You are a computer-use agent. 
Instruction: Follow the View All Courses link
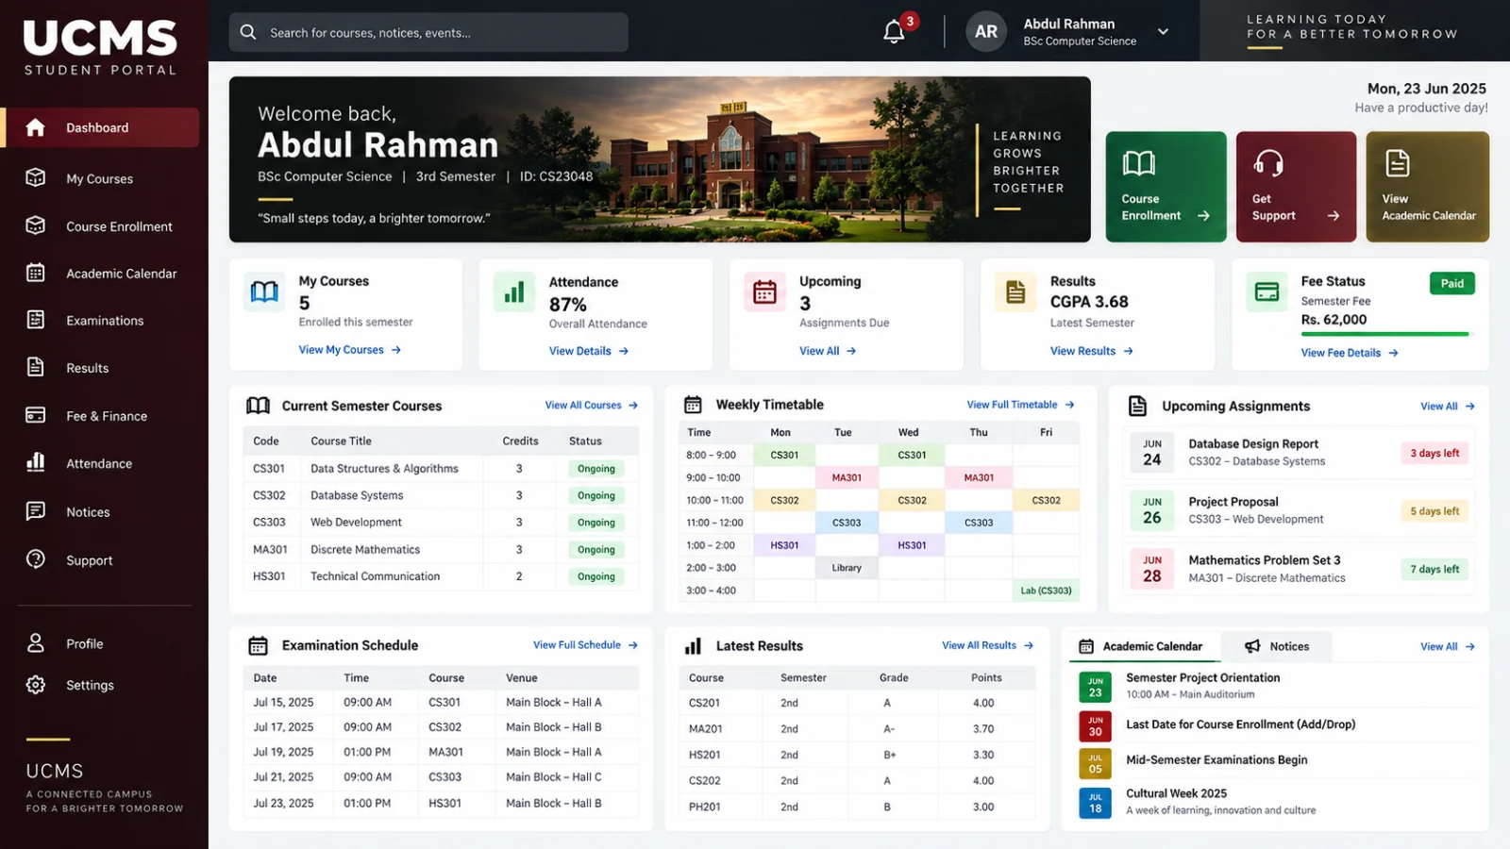pyautogui.click(x=592, y=406)
